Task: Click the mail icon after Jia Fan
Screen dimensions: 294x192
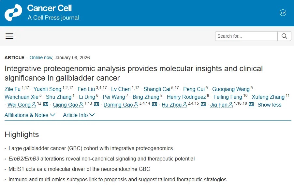Action: pos(251,105)
